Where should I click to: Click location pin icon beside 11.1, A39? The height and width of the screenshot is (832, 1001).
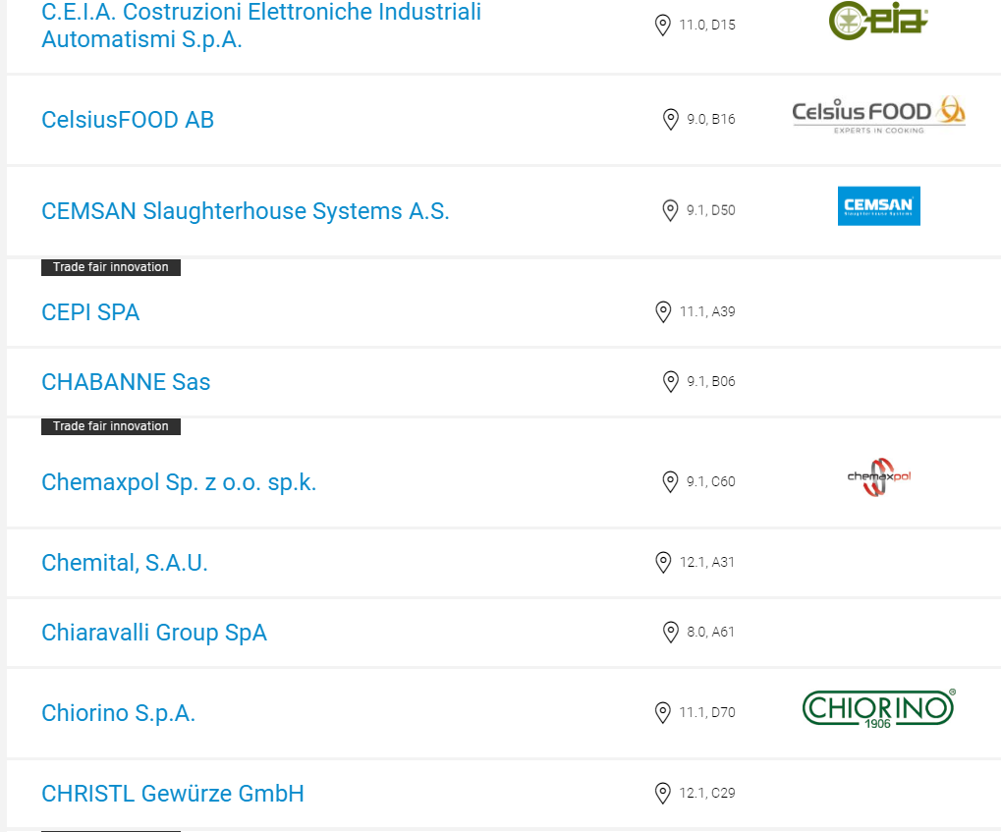pos(663,311)
